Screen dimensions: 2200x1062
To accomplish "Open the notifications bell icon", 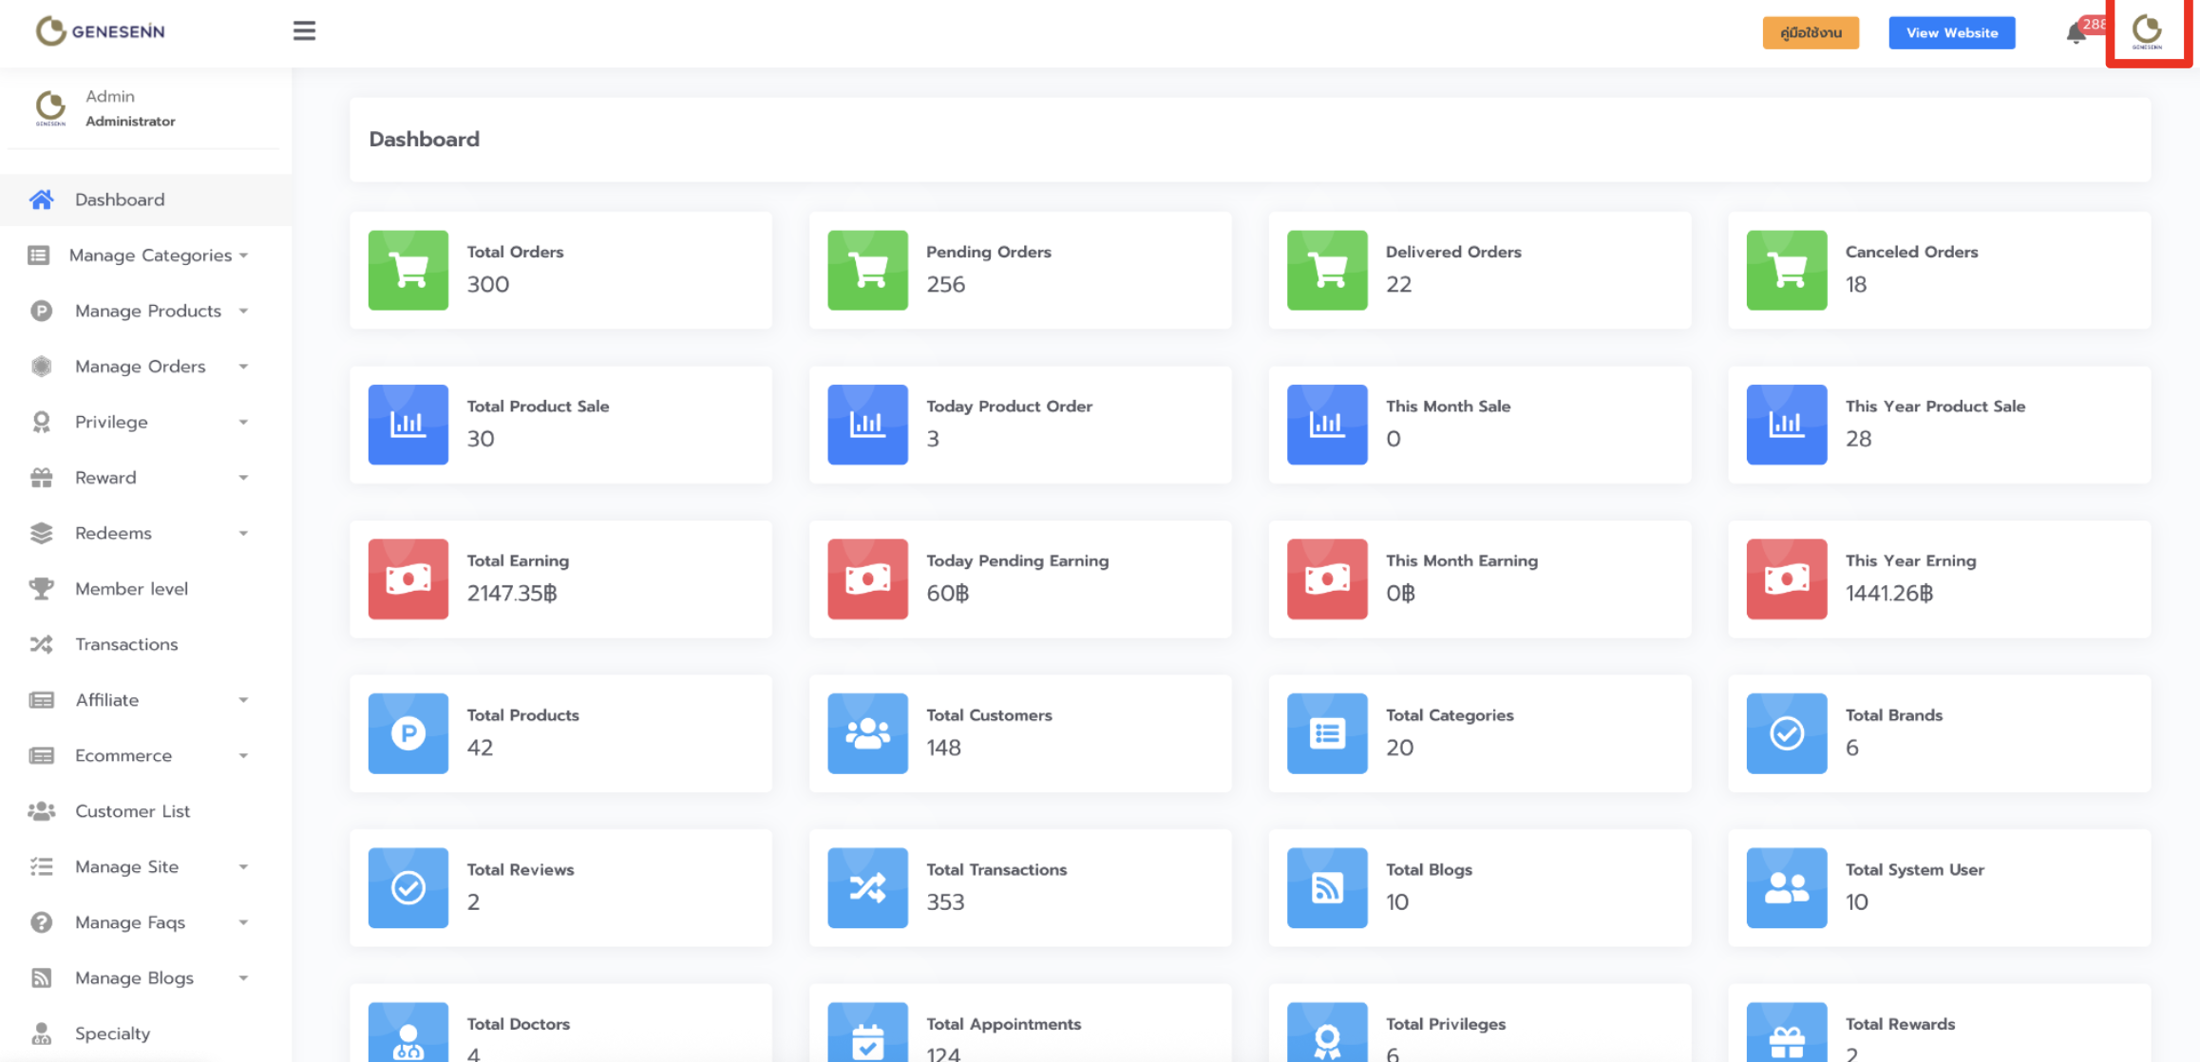I will (2077, 33).
